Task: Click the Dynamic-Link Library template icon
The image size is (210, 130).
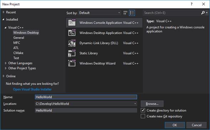Action: point(72,43)
